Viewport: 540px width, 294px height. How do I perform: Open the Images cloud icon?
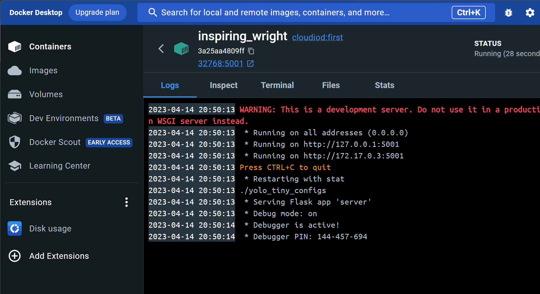pyautogui.click(x=15, y=71)
